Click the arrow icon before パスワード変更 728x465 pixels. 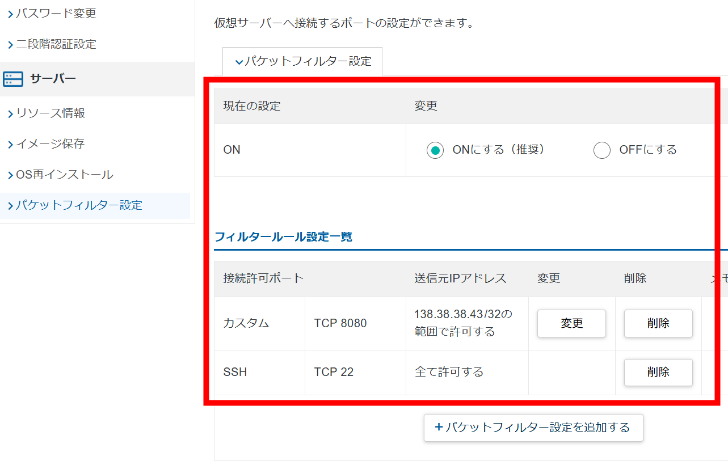tap(10, 14)
